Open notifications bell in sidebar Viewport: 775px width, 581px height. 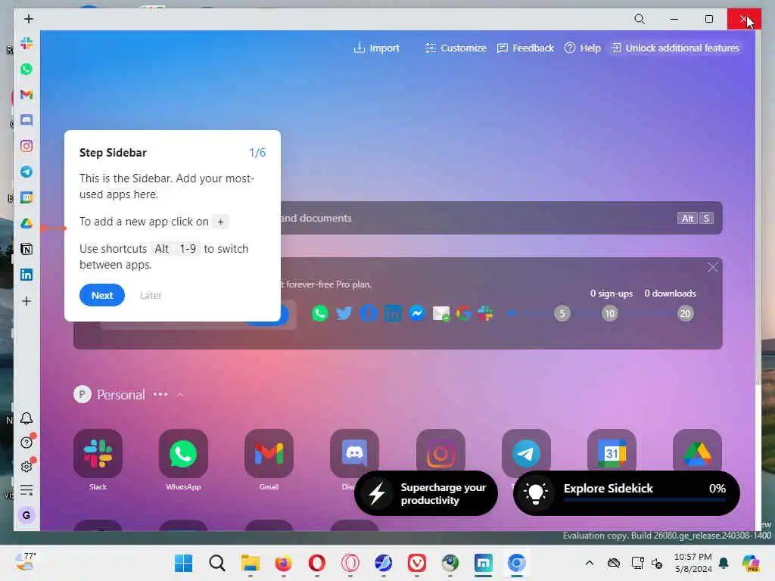click(26, 418)
